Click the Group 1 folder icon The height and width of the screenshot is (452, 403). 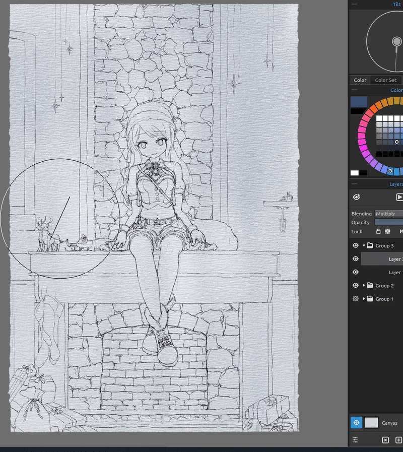pos(370,299)
